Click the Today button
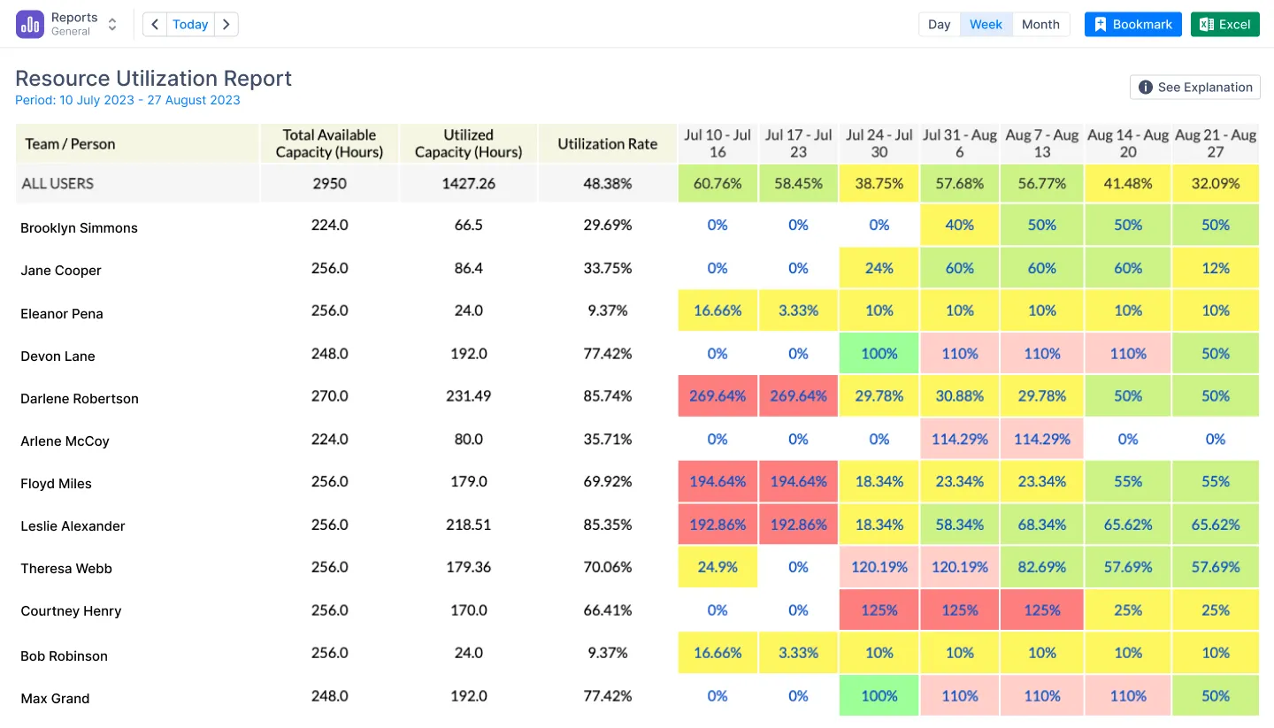1274x728 pixels. 189,24
